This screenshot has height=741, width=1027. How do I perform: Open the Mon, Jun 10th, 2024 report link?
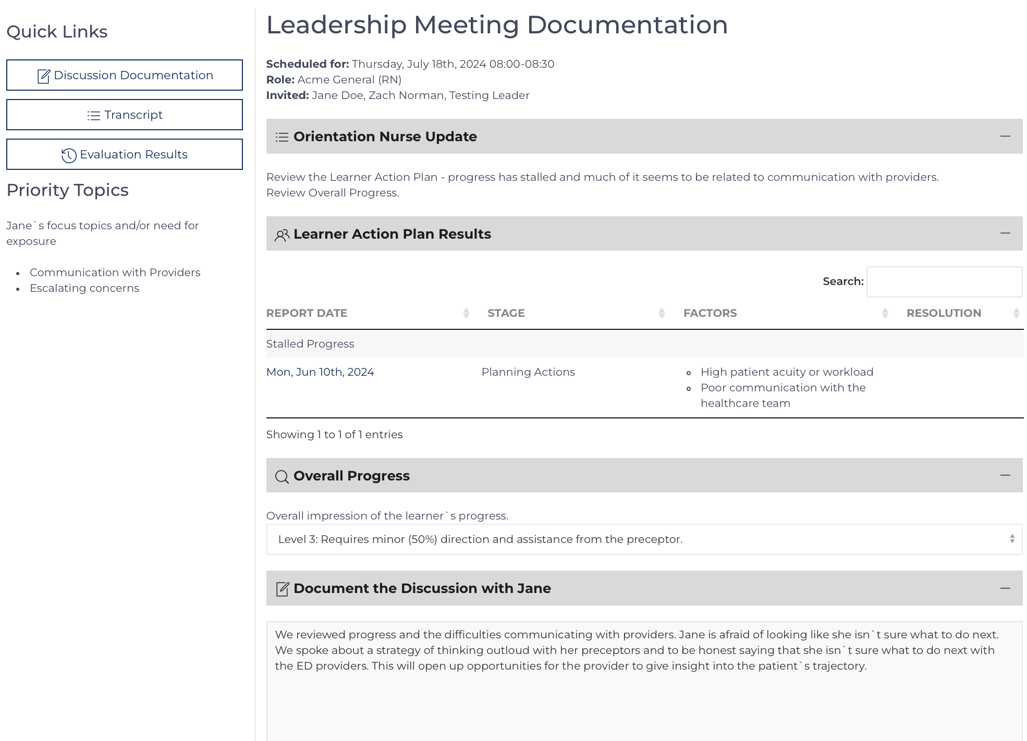click(x=320, y=372)
